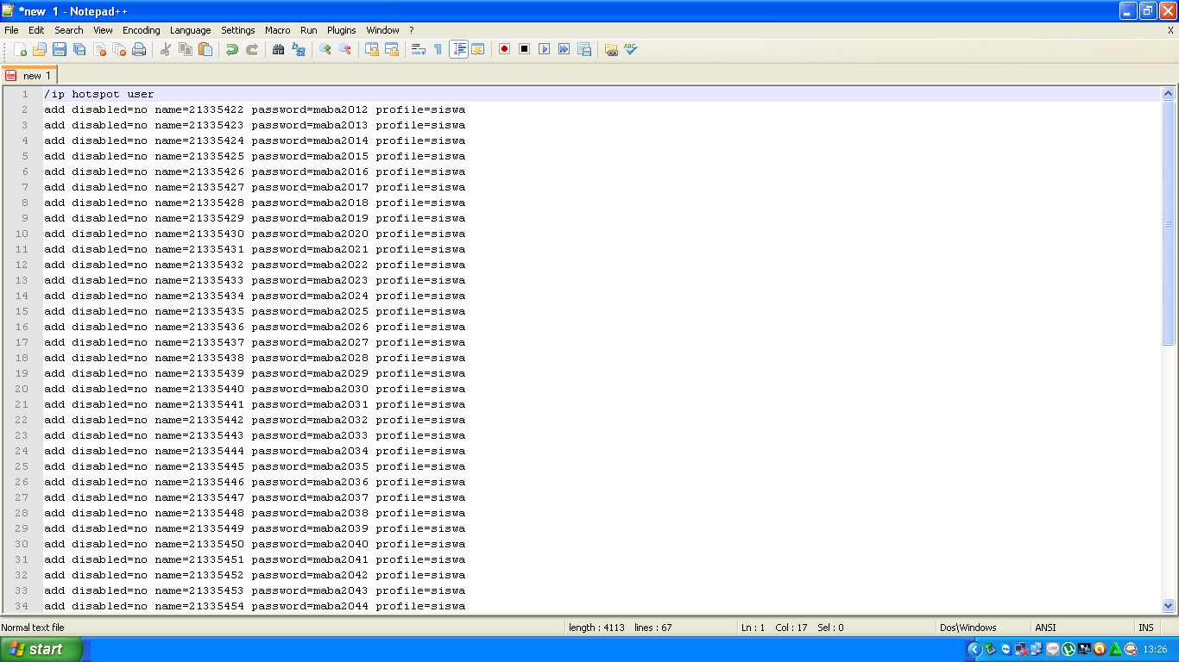
Task: Toggle word wrap in the toolbar
Action: (x=419, y=50)
